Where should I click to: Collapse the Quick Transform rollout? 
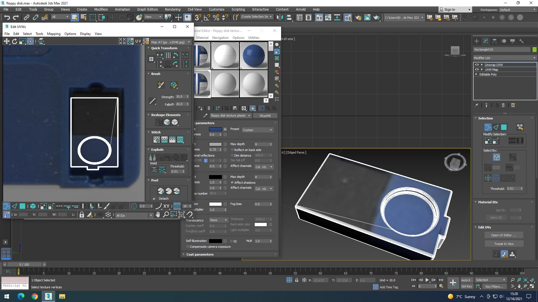point(164,48)
